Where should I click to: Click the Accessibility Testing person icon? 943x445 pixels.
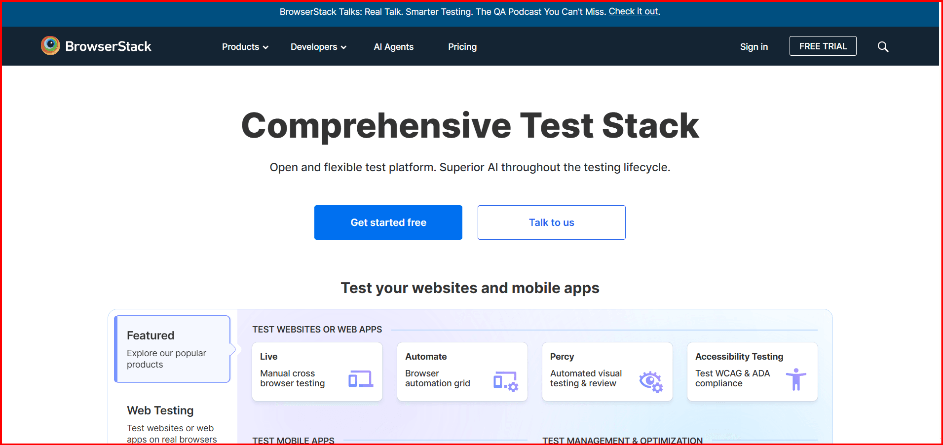[795, 379]
